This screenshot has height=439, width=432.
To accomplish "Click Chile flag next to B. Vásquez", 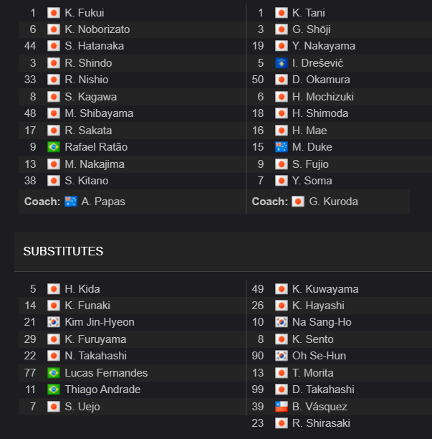I will click(282, 407).
